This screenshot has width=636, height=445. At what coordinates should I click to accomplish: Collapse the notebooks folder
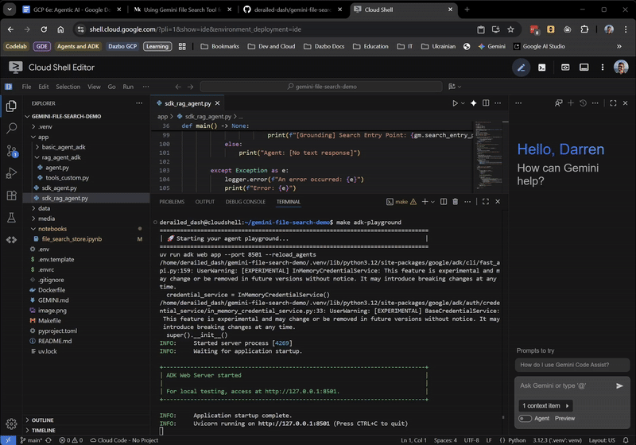coord(52,229)
